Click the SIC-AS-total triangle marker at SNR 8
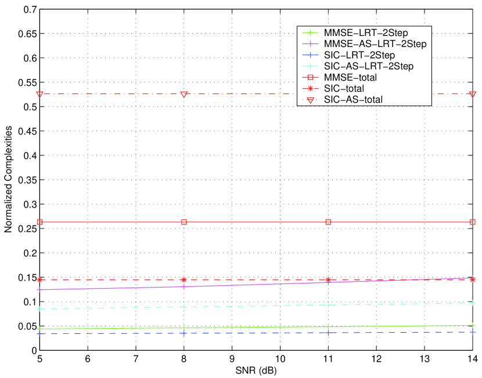Image resolution: width=482 pixels, height=378 pixels. point(184,94)
